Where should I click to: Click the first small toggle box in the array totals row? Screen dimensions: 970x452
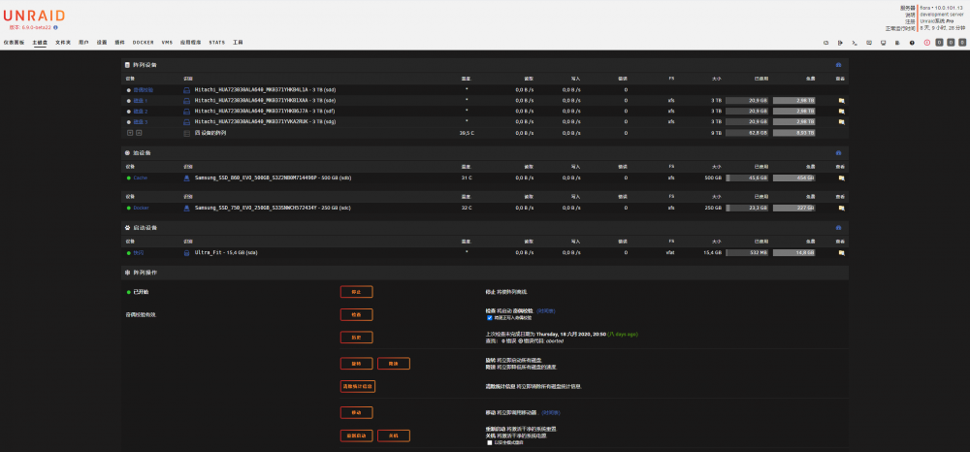coord(130,132)
